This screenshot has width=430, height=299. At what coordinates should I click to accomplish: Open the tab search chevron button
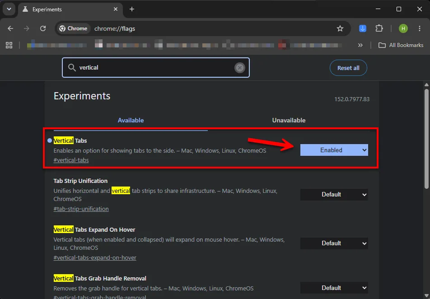(9, 9)
